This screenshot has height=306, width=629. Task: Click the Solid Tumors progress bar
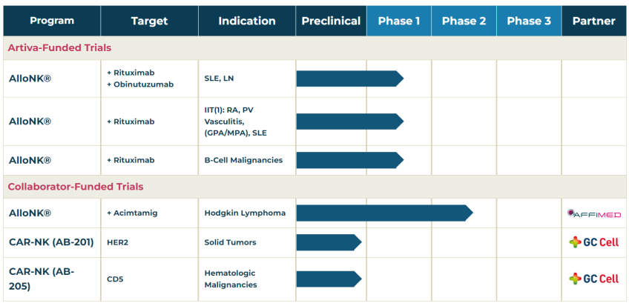tap(328, 242)
